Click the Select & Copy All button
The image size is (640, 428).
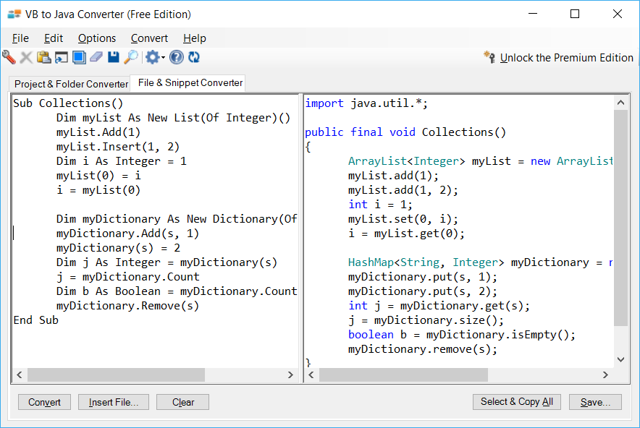517,402
